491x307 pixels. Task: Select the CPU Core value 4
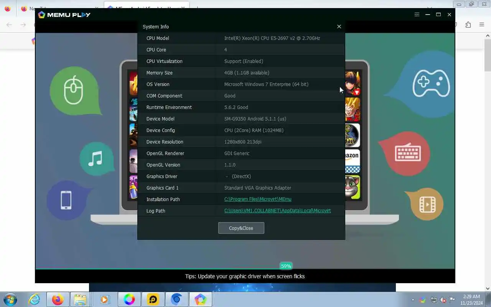point(226,50)
